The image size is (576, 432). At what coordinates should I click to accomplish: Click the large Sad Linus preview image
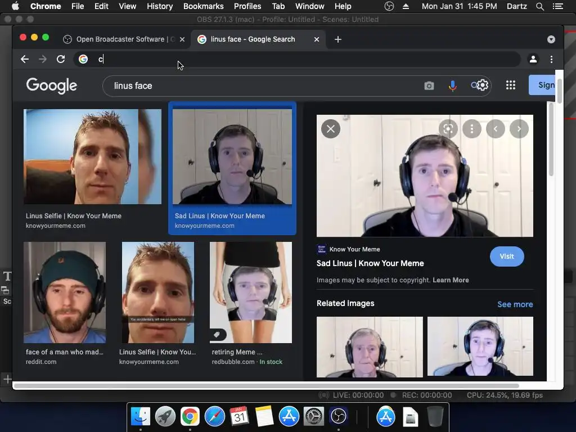(x=425, y=175)
